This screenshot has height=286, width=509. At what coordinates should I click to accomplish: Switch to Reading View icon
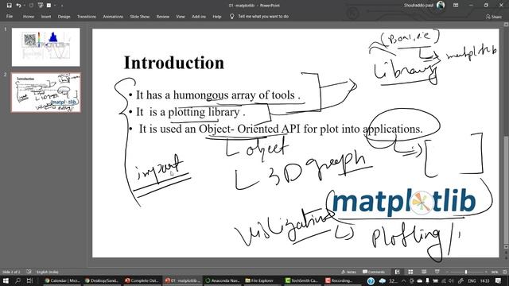(424, 272)
